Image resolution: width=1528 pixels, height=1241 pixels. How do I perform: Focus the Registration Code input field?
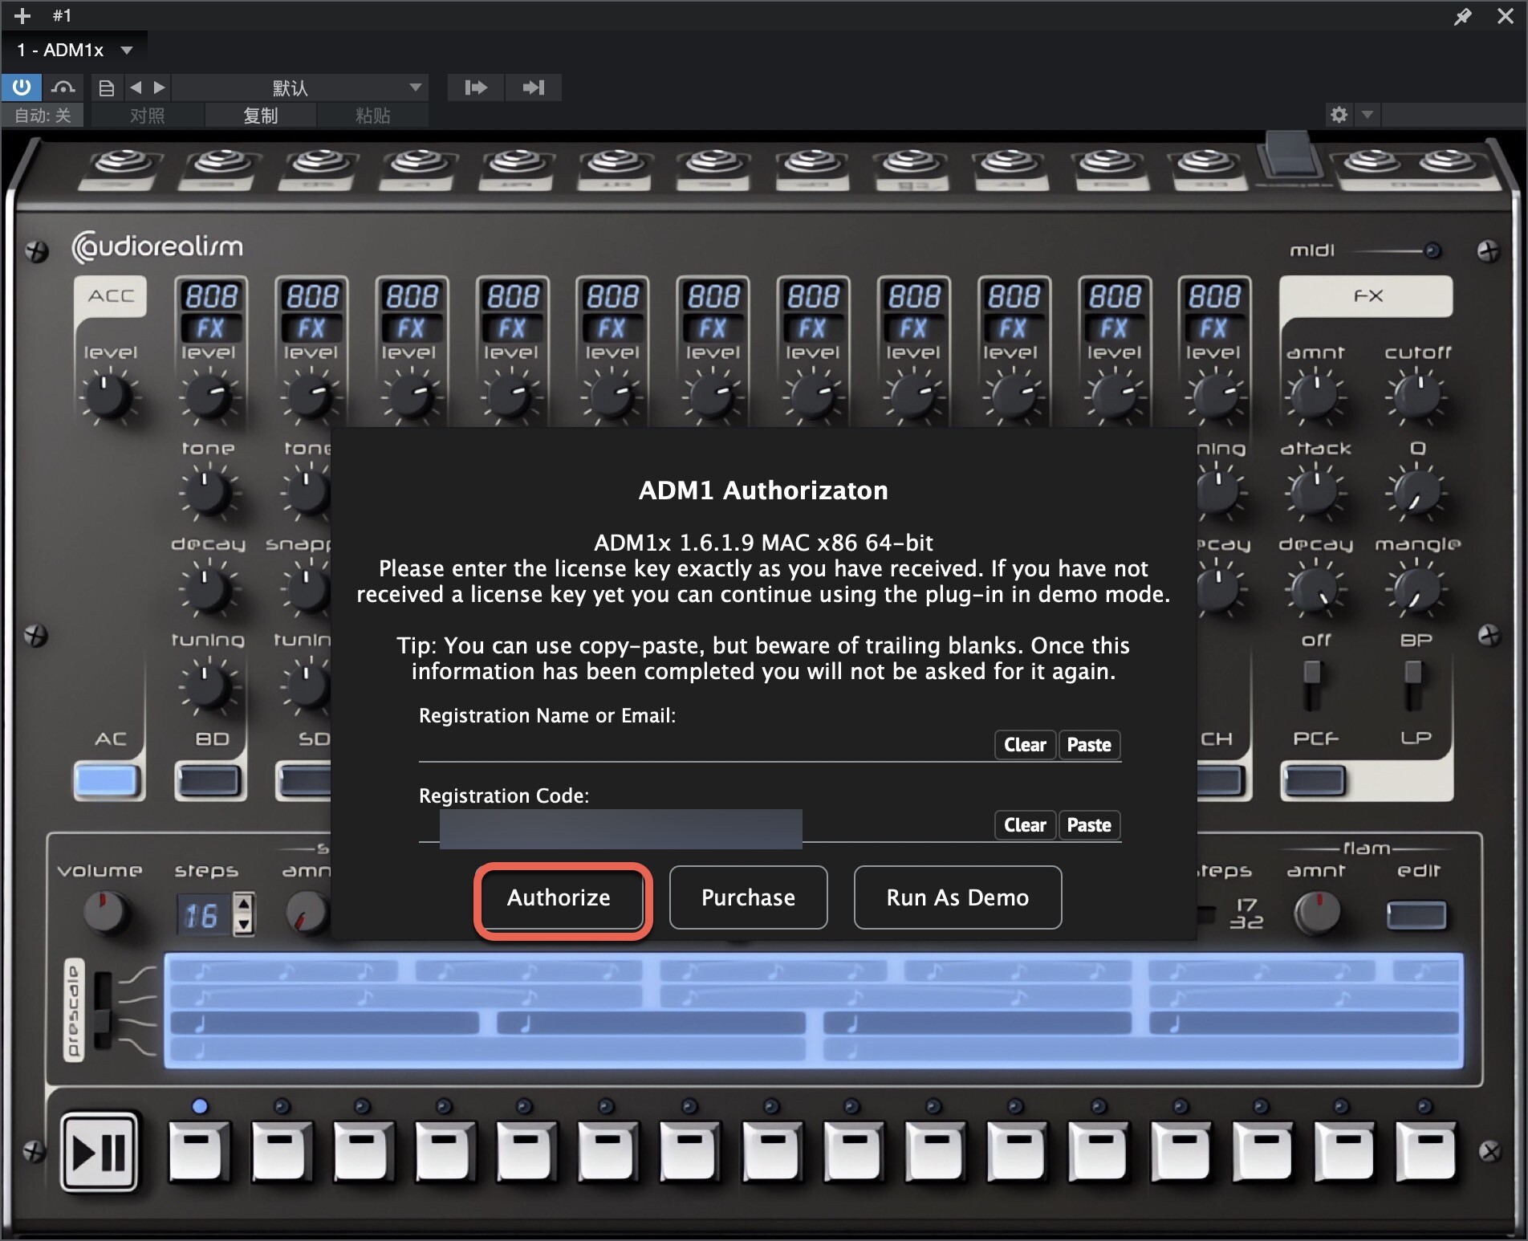(705, 827)
